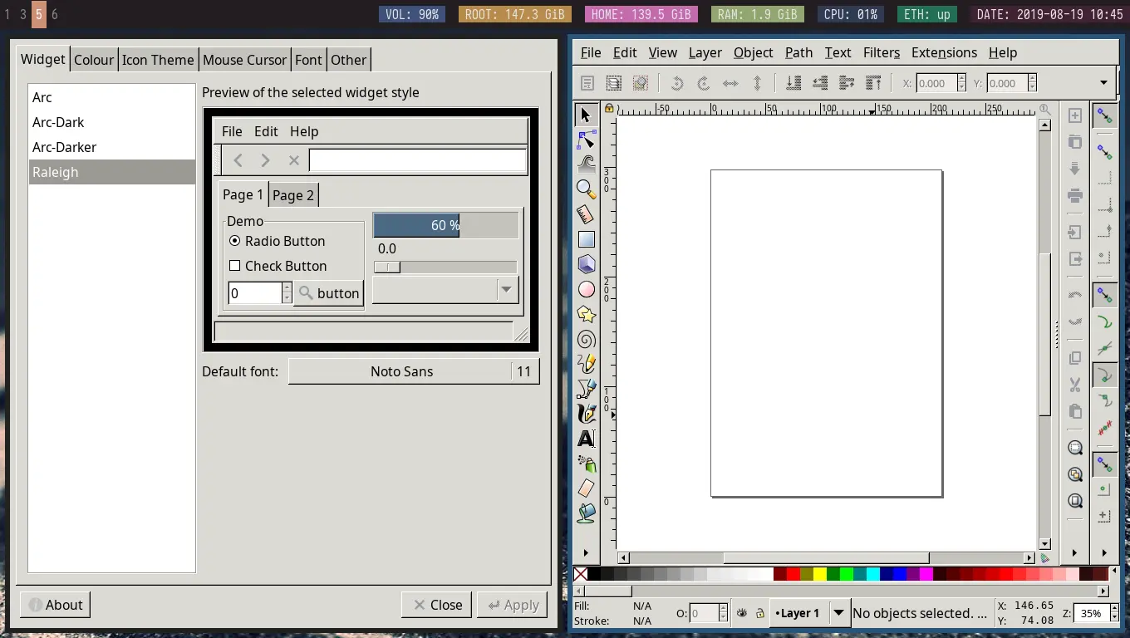
Task: Click the preview horizontal slider handle
Action: pos(387,267)
